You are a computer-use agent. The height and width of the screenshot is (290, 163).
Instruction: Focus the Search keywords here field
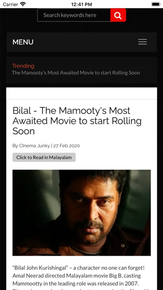pyautogui.click(x=74, y=15)
